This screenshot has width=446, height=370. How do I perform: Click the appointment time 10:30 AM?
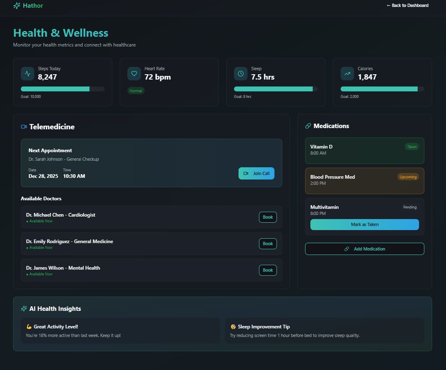(74, 176)
